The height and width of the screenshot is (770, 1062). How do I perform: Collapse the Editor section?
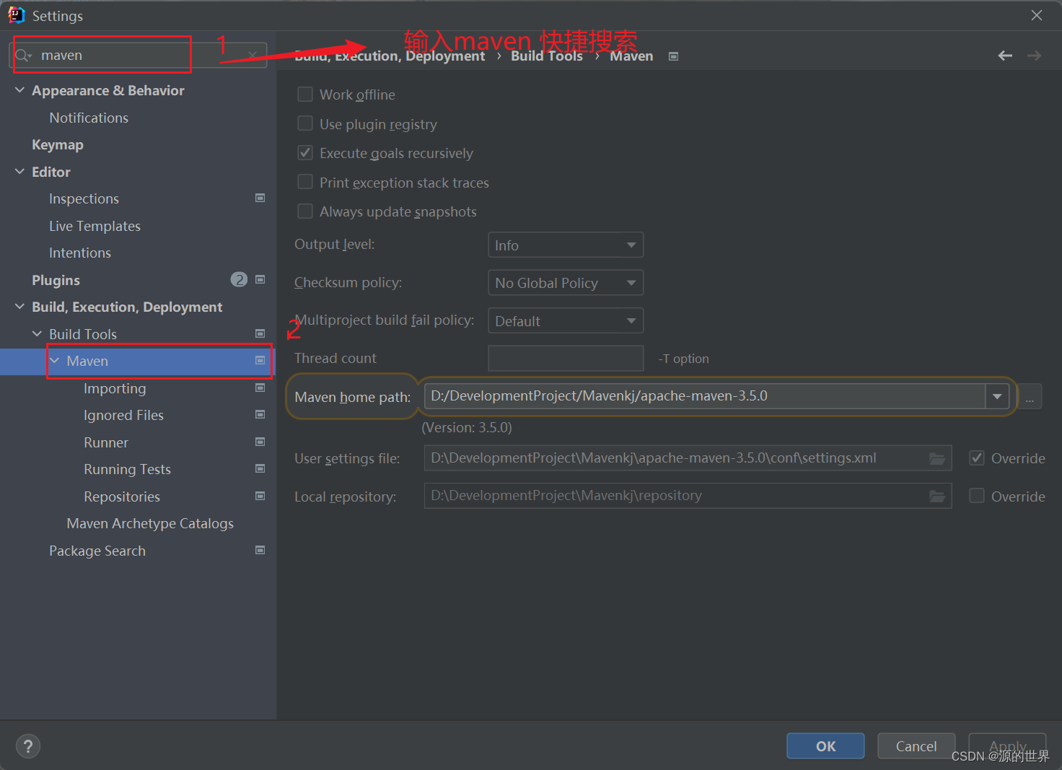(x=19, y=172)
